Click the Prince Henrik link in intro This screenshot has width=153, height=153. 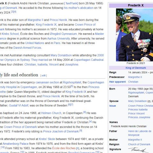(x=58, y=20)
